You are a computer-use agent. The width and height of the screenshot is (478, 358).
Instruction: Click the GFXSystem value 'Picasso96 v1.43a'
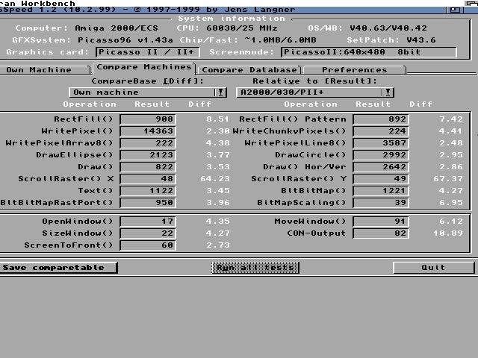[125, 40]
